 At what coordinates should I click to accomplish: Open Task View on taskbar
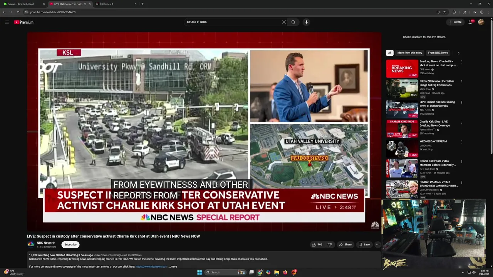pos(252,272)
